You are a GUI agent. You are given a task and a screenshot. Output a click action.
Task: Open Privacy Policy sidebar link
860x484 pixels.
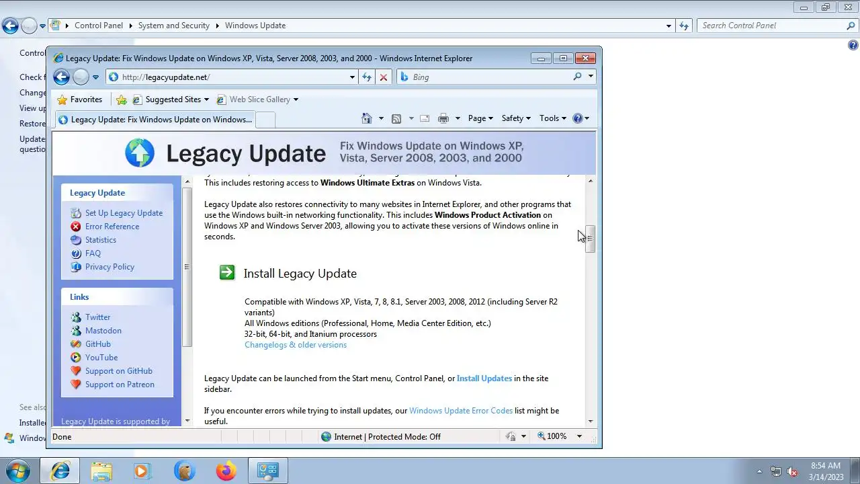(110, 267)
